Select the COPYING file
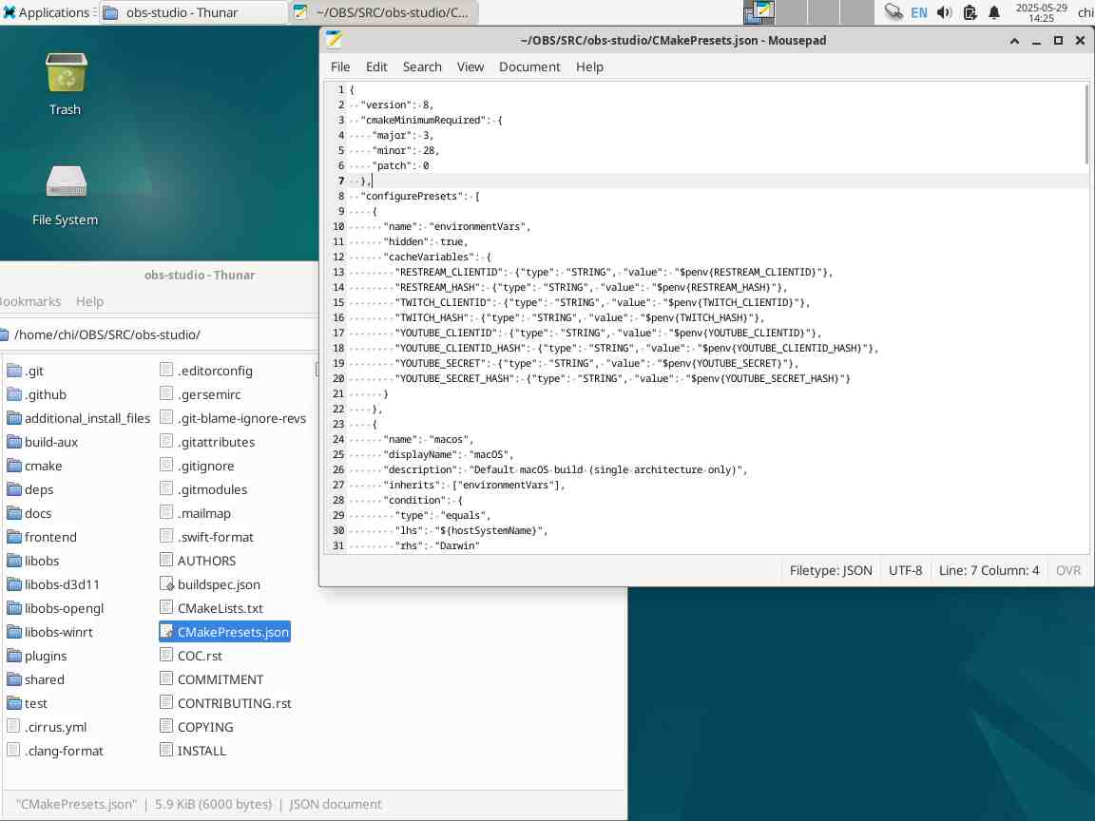 click(197, 727)
